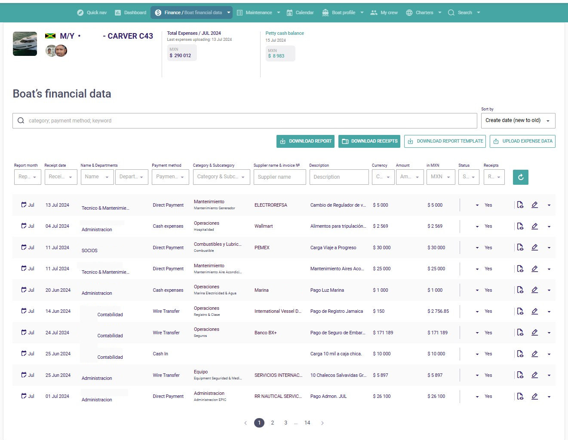Open the in MXN currency dropdown
The height and width of the screenshot is (440, 568).
pos(441,177)
